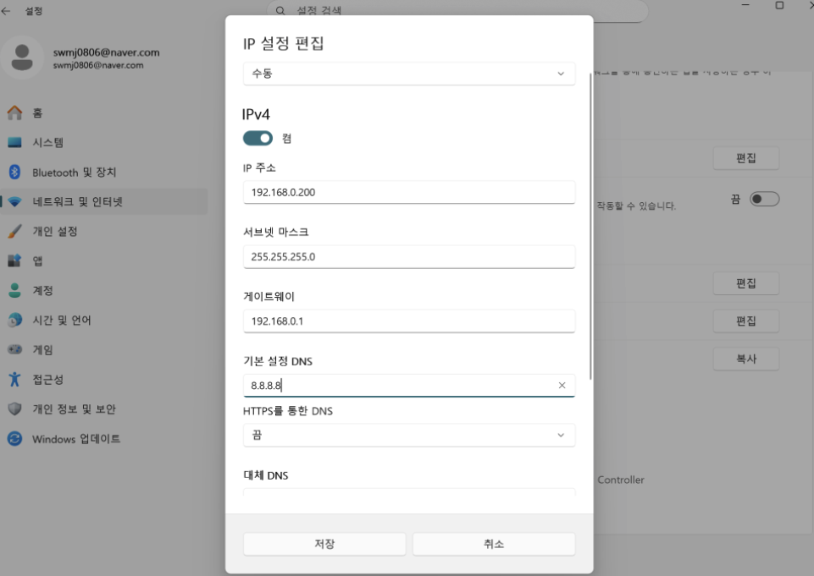Open 개인 정보 및 보안 page
This screenshot has height=576, width=814.
[74, 409]
